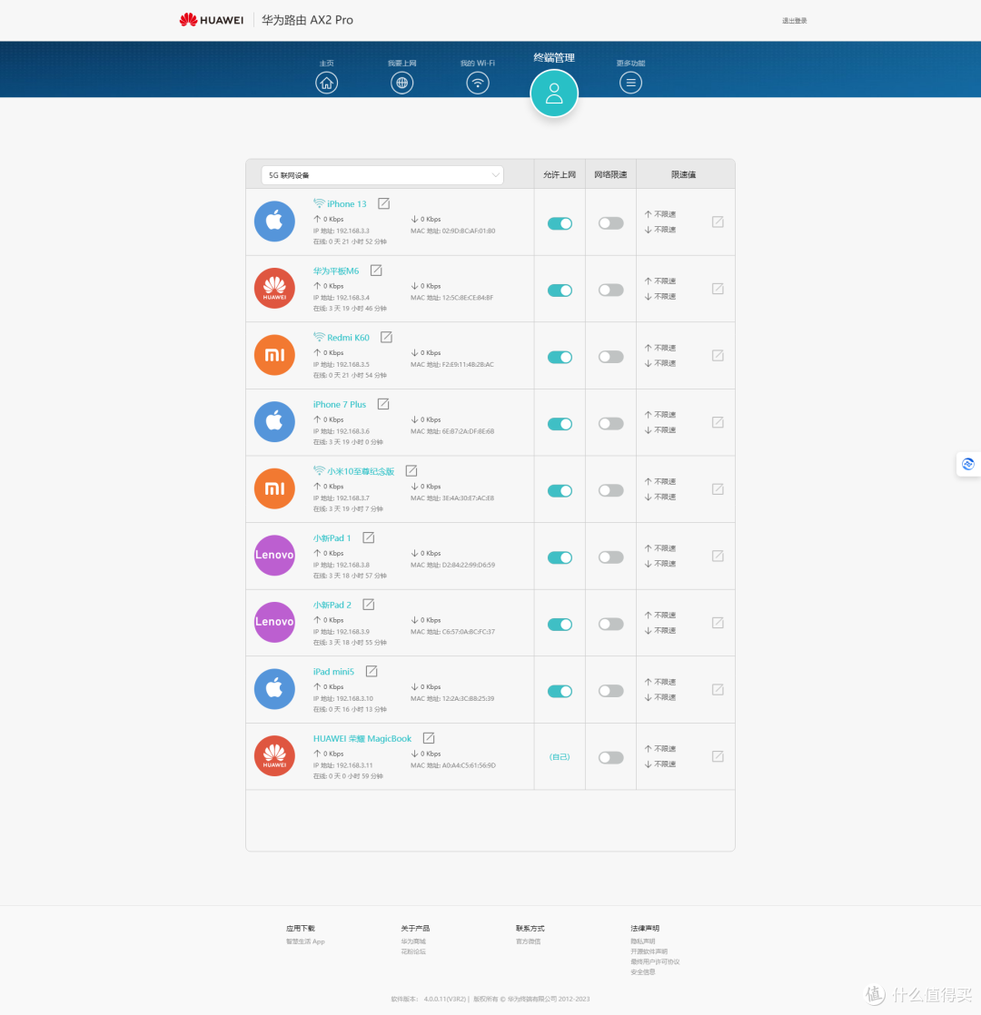Screen dimensions: 981x1015
Task: Click the 更多功能 tab label
Action: pyautogui.click(x=630, y=63)
